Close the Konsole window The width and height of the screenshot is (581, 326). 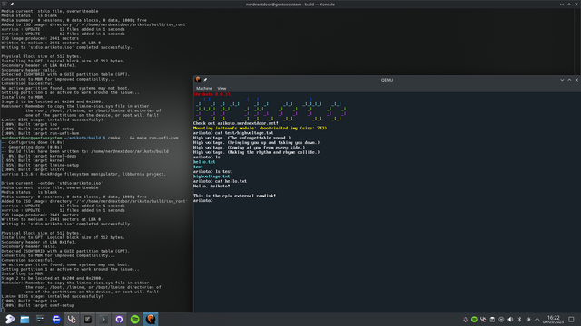[x=576, y=5]
